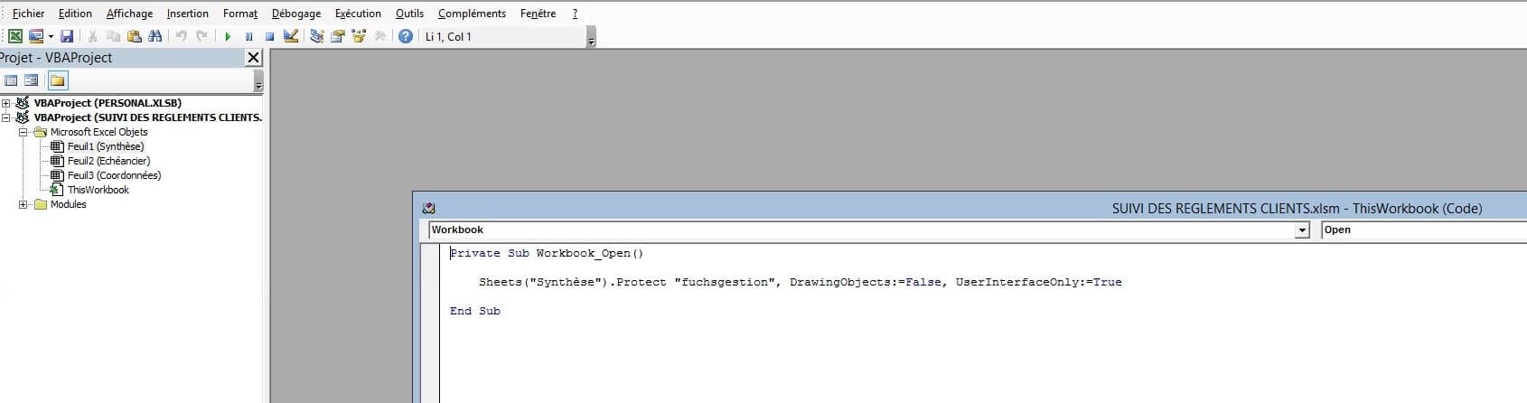Click the code window system icon
This screenshot has height=403, width=1527.
[x=428, y=208]
